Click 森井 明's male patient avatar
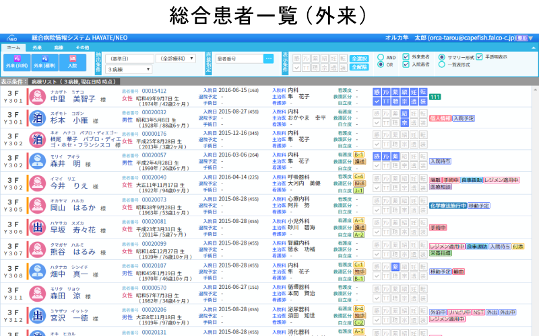The height and width of the screenshot is (336, 539). (36, 161)
